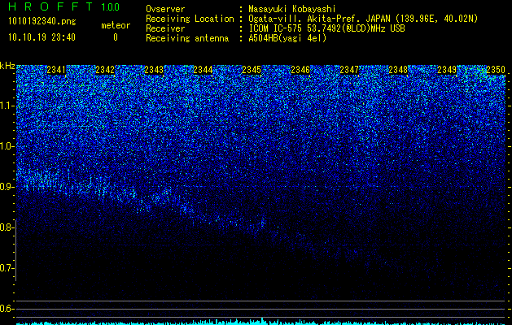Click the 2349 time marker
This screenshot has width=512, height=325.
tap(447, 70)
